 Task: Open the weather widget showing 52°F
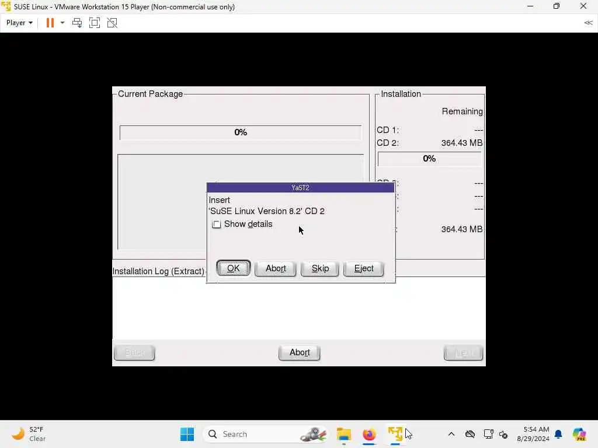pos(29,434)
